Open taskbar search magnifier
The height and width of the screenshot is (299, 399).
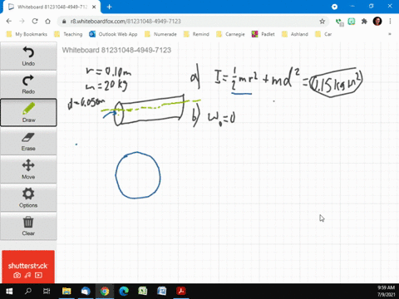click(28, 292)
